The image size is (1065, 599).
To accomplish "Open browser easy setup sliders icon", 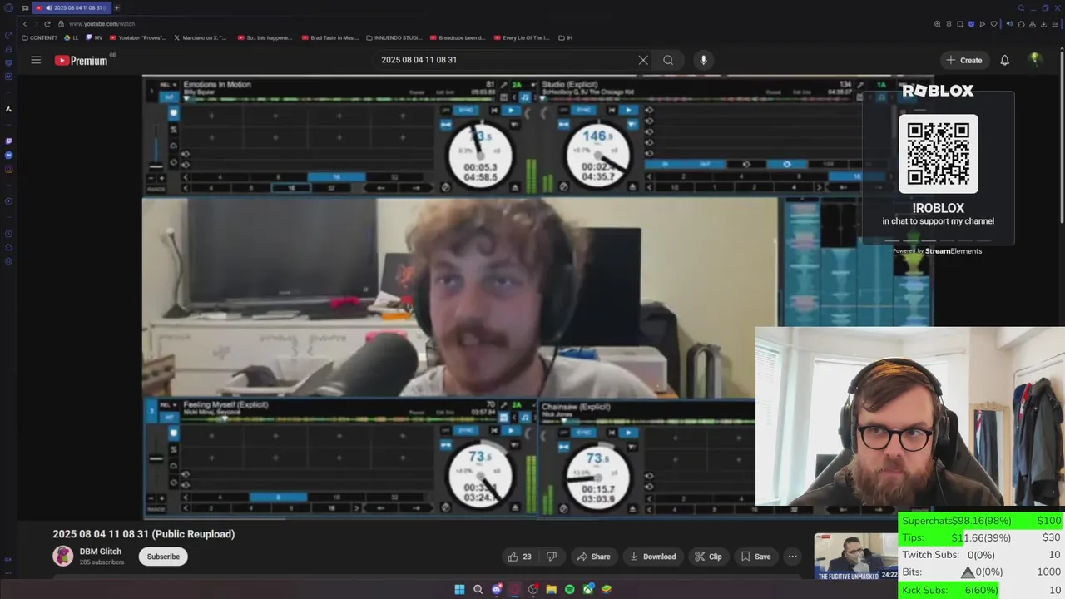I will tap(1055, 24).
